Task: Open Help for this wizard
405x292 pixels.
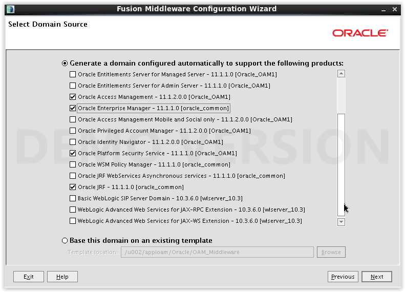Action: coord(62,277)
